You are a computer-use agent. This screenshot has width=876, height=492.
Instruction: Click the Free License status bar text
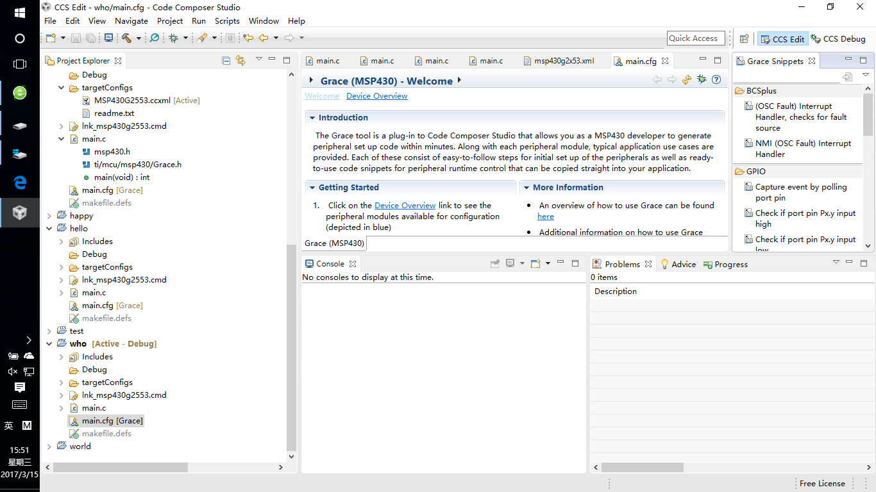pyautogui.click(x=822, y=484)
